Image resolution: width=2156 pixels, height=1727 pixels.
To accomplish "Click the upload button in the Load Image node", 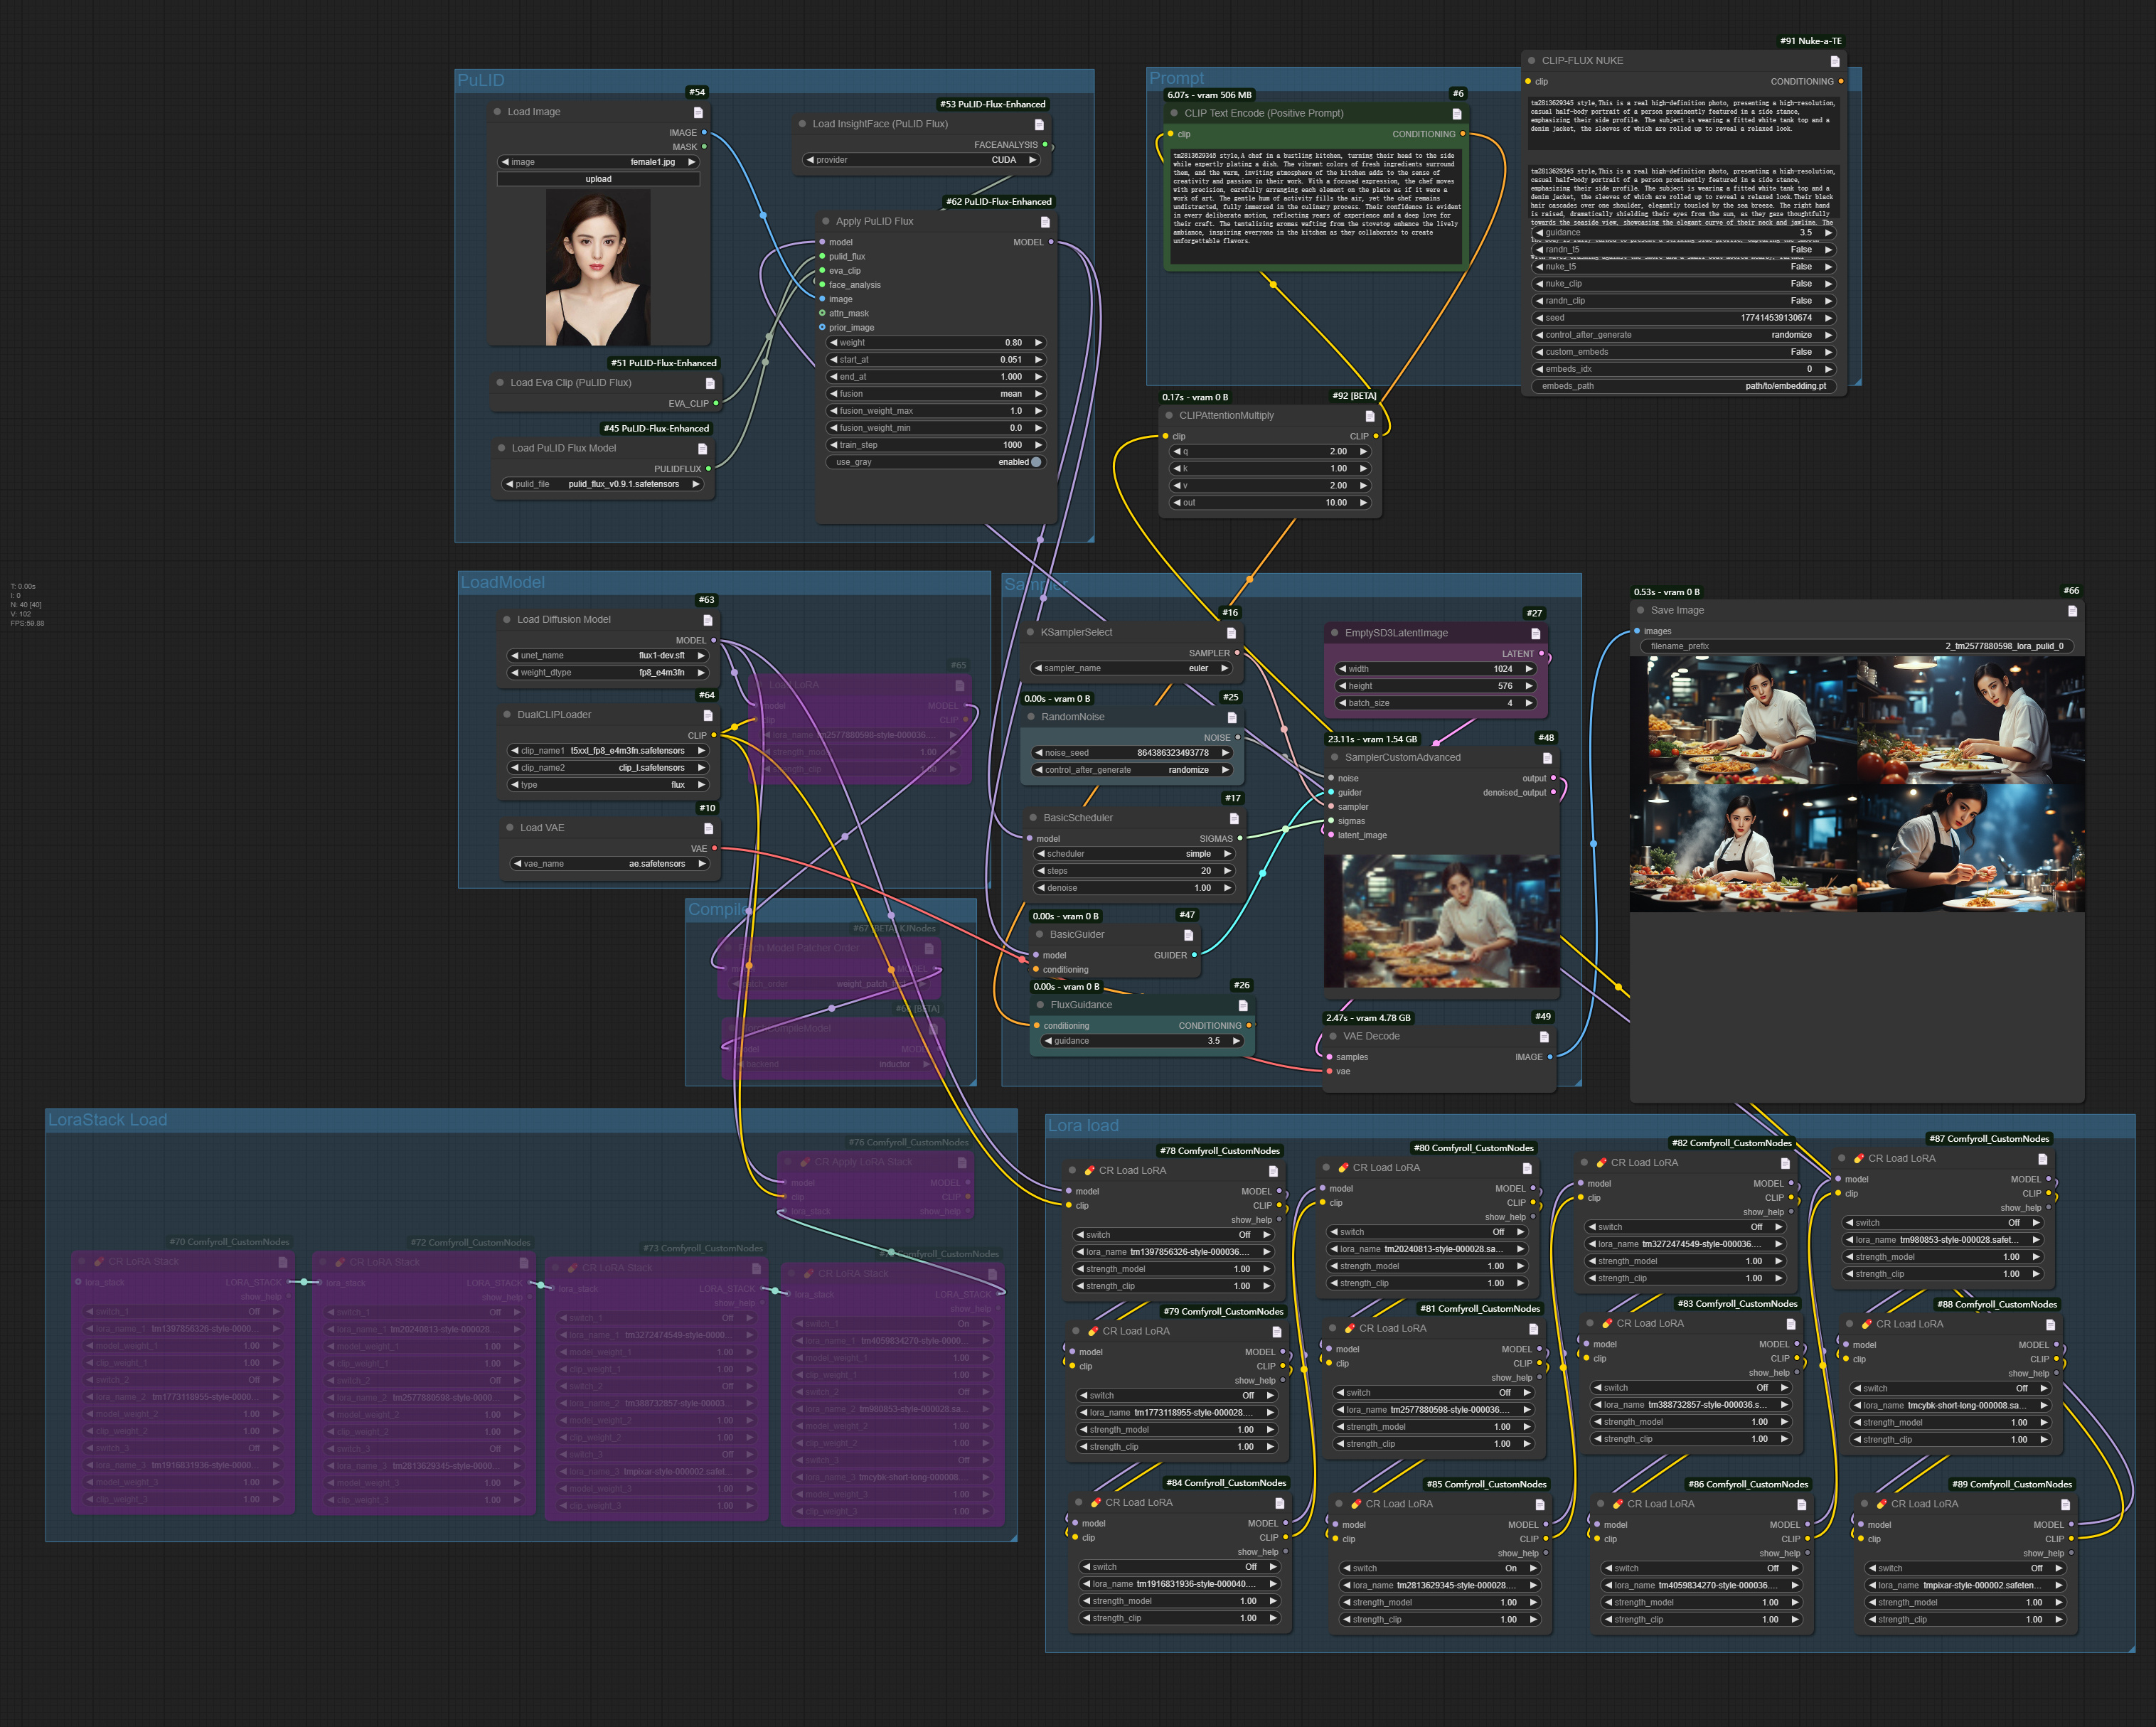I will (598, 178).
